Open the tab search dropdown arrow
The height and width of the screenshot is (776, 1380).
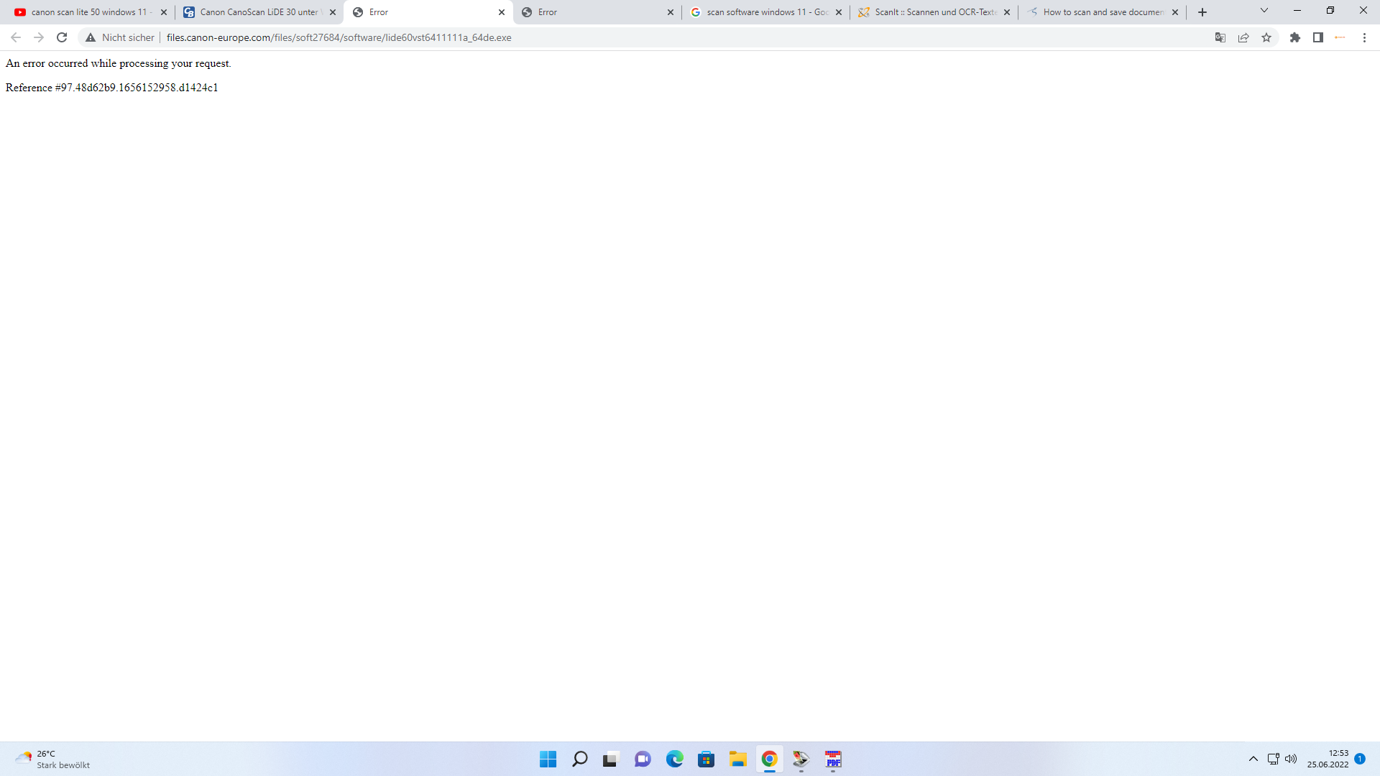tap(1264, 10)
